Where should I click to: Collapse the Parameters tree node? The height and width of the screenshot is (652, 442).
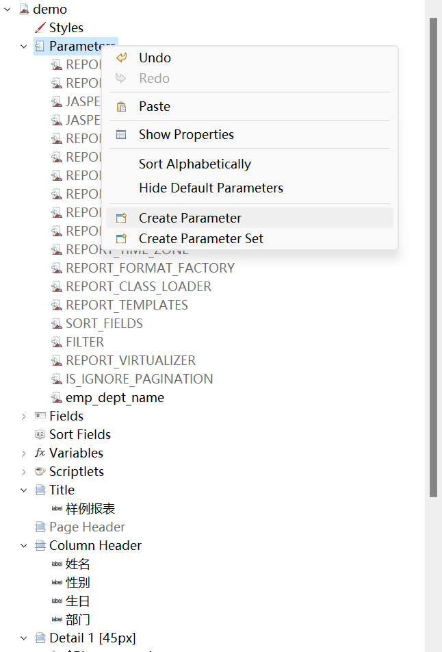point(24,47)
